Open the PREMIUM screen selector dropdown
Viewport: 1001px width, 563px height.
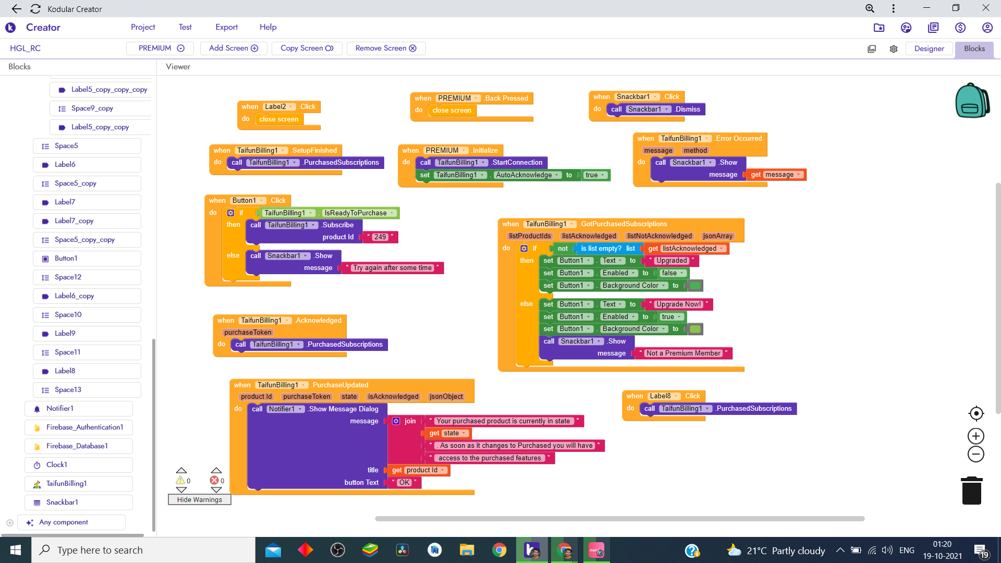click(x=161, y=48)
